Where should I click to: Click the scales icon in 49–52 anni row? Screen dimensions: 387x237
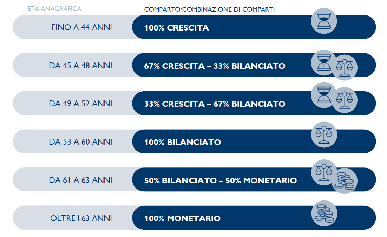(x=345, y=100)
